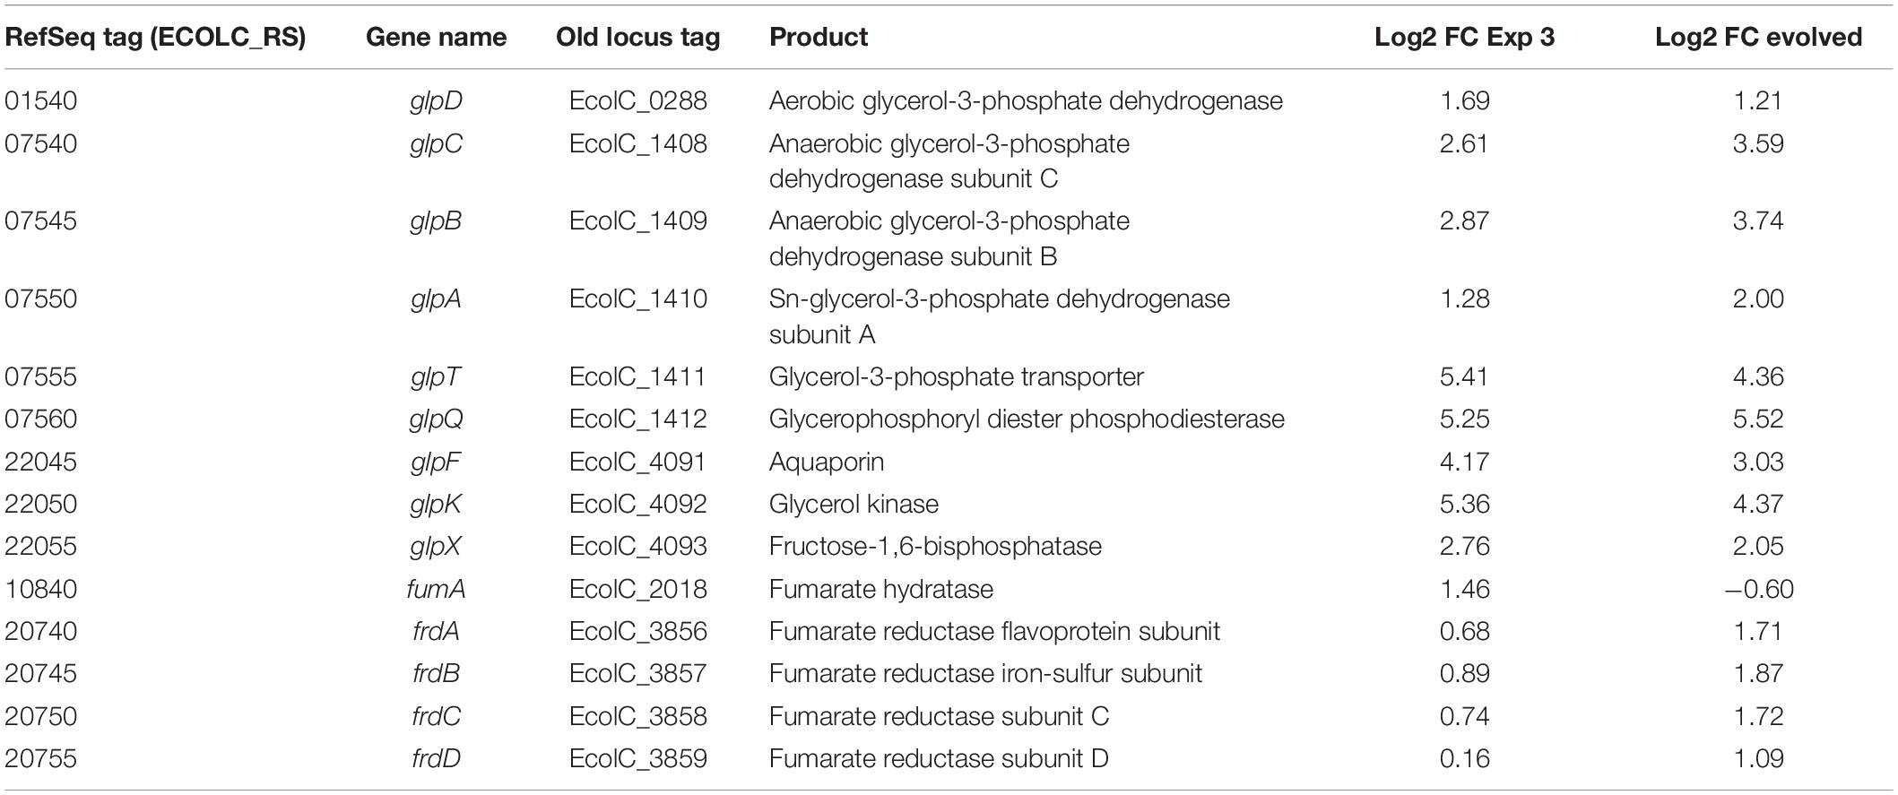This screenshot has height=795, width=1898.
Task: Select the Product column header
Action: (819, 37)
